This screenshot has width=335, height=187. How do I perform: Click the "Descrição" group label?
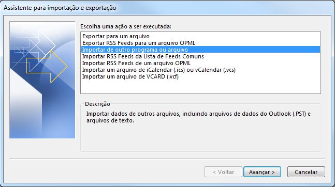point(97,104)
